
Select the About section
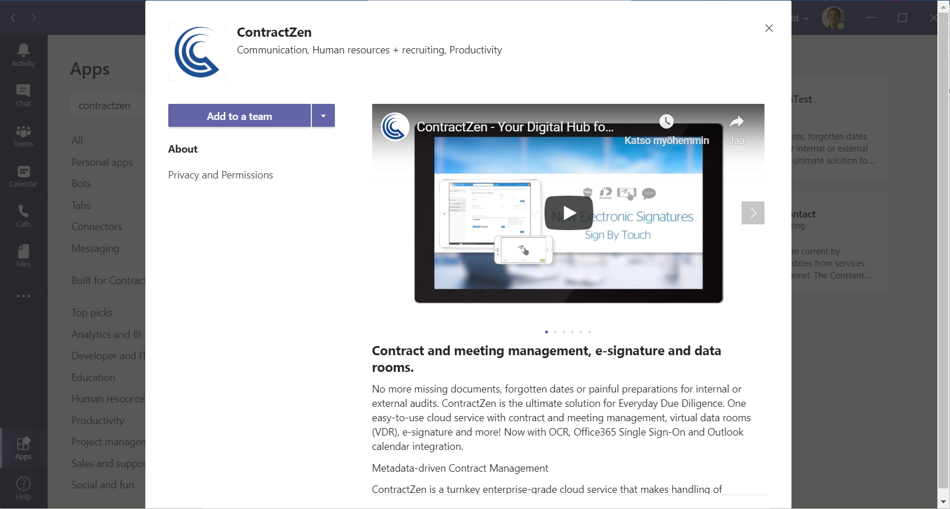click(183, 149)
